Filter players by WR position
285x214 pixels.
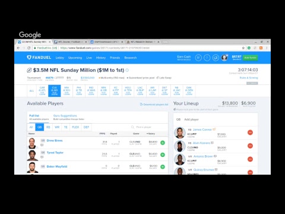tap(57, 127)
